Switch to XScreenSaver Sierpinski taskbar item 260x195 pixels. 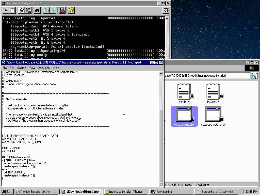click(216, 192)
